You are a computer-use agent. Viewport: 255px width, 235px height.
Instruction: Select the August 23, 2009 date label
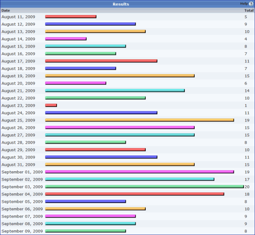18,105
